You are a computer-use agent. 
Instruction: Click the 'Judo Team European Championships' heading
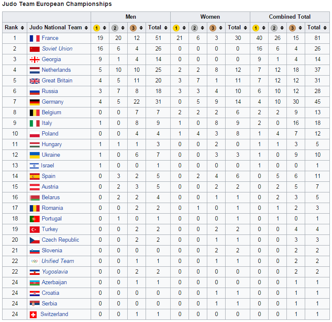pos(57,4)
